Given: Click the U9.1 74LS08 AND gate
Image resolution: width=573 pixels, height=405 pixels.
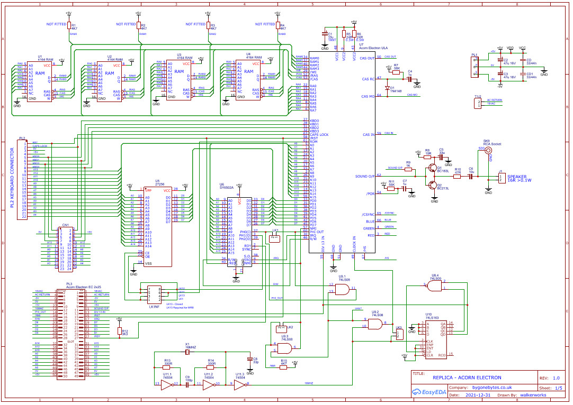Looking at the screenshot, I should click(343, 290).
